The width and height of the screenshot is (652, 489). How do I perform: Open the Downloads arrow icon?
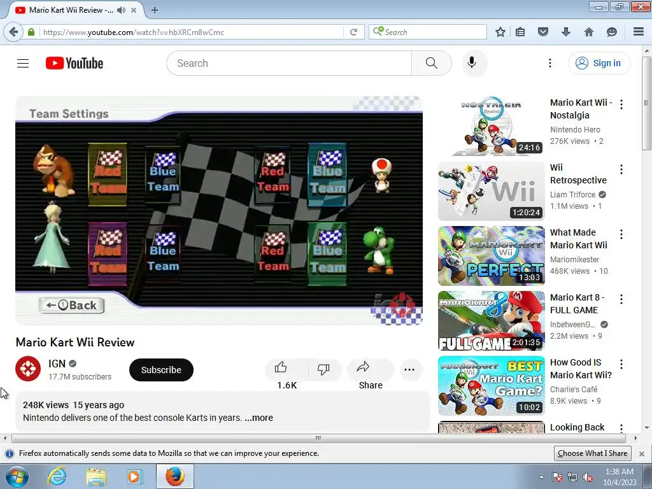(x=566, y=32)
